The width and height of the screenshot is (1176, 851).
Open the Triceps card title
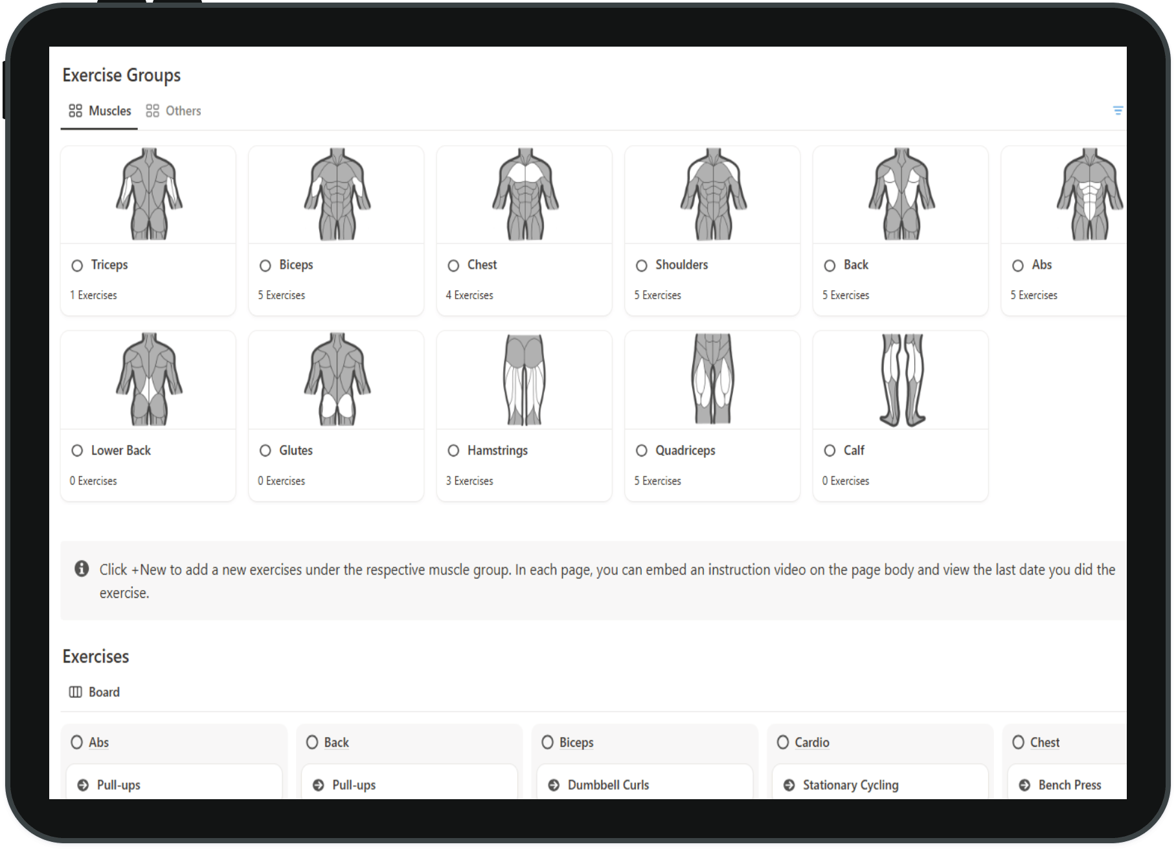[x=109, y=265]
